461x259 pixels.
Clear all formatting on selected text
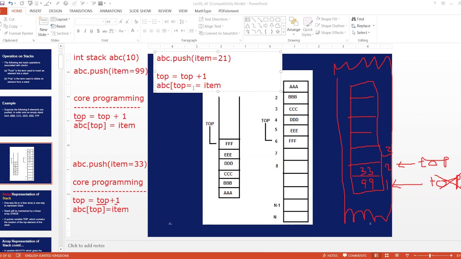[135, 22]
